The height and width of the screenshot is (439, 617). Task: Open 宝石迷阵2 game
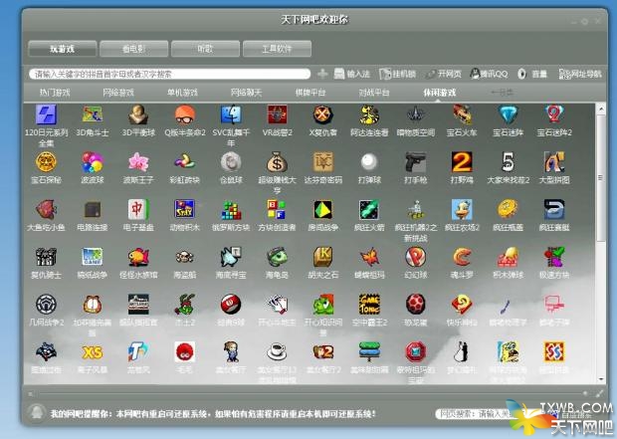pyautogui.click(x=554, y=114)
